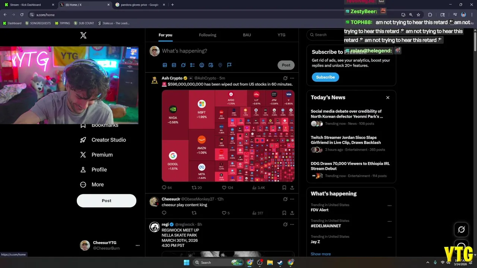The height and width of the screenshot is (268, 477).
Task: Click the white Post button in the sidebar
Action: [x=107, y=201]
